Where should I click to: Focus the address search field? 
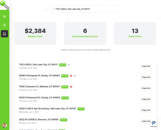85,9
